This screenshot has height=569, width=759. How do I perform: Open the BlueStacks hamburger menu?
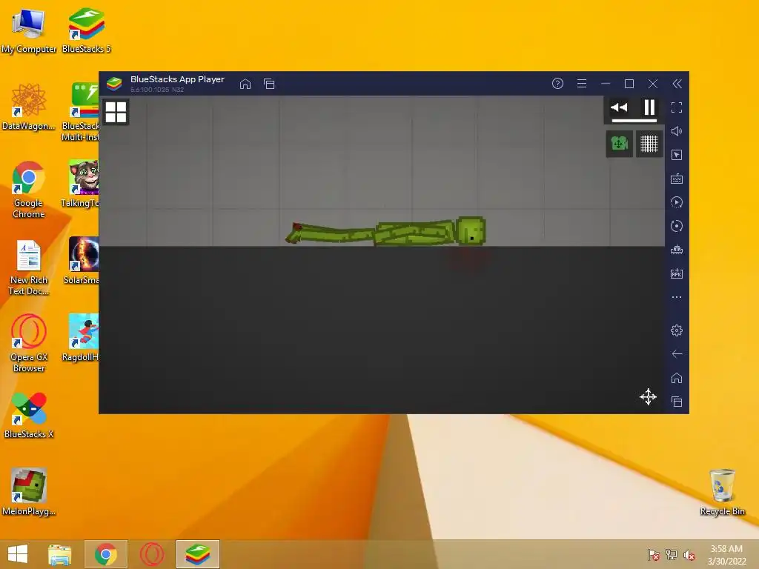pos(582,84)
